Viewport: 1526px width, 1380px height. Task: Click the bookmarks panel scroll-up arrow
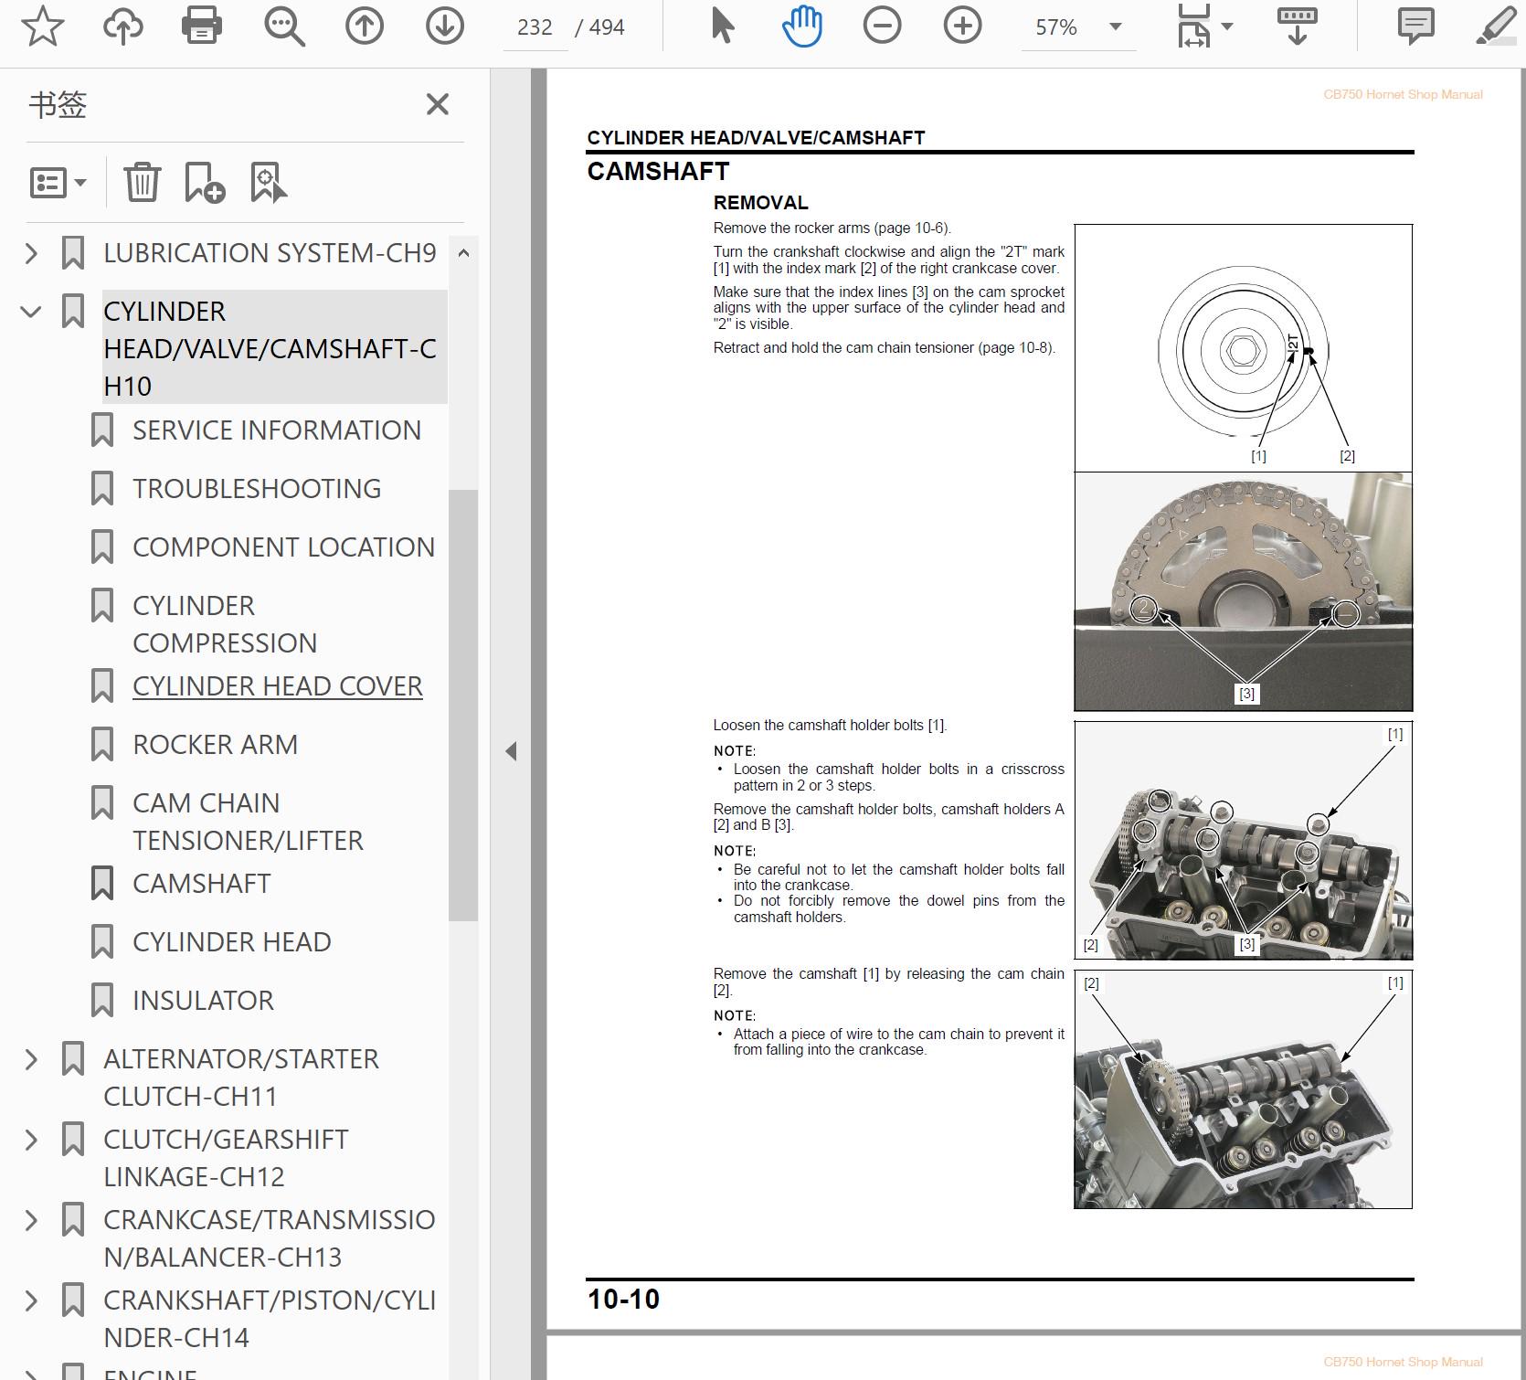463,253
